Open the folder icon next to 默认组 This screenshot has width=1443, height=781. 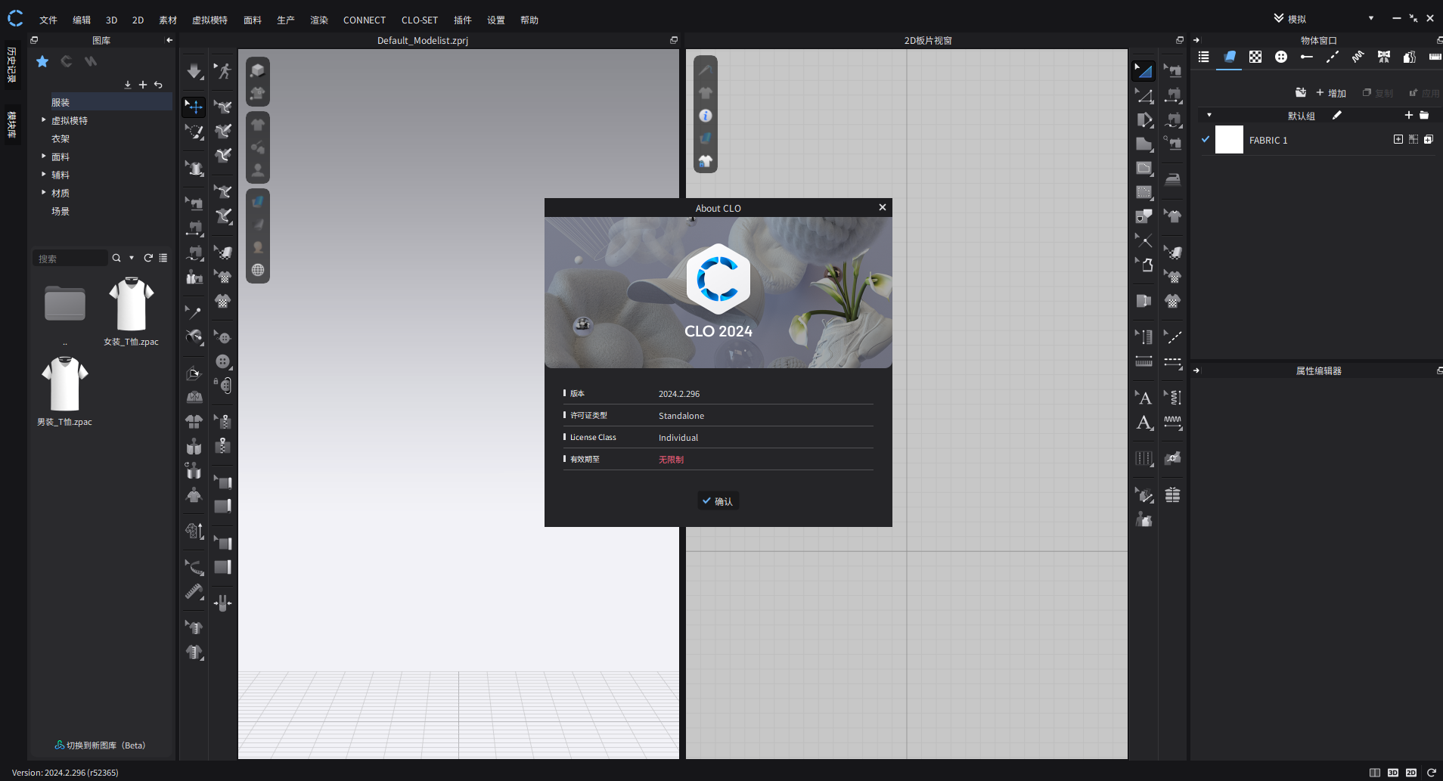1424,115
